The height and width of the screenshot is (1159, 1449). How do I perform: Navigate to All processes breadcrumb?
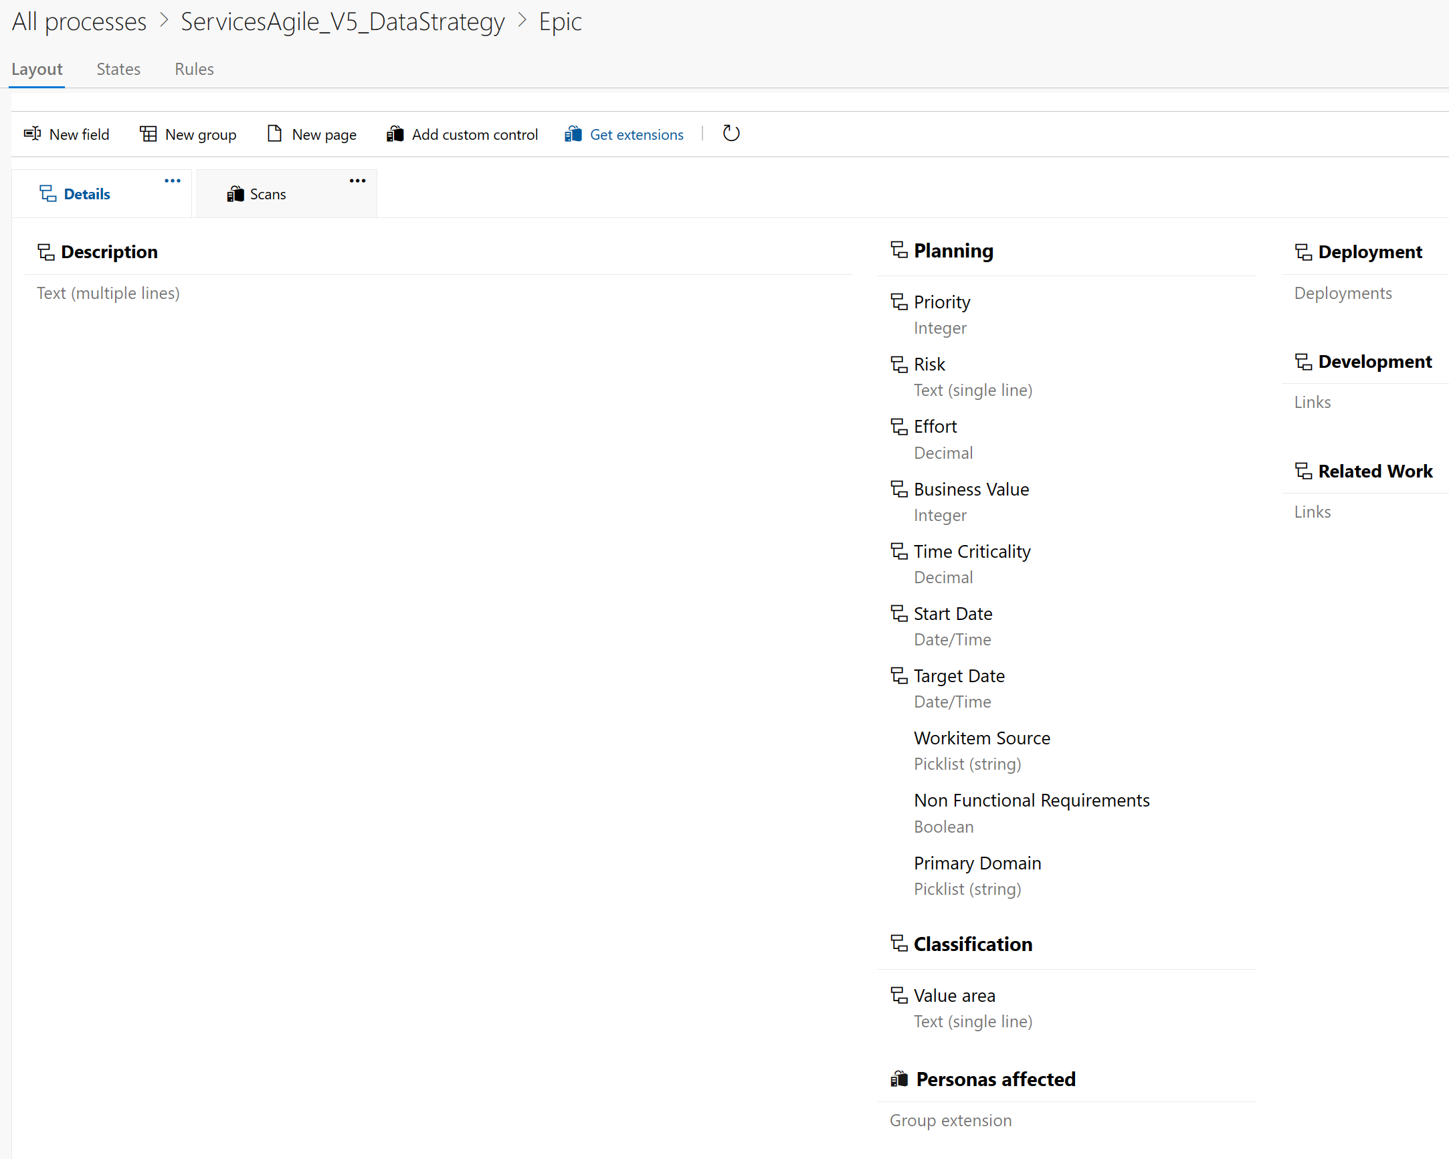(x=79, y=21)
